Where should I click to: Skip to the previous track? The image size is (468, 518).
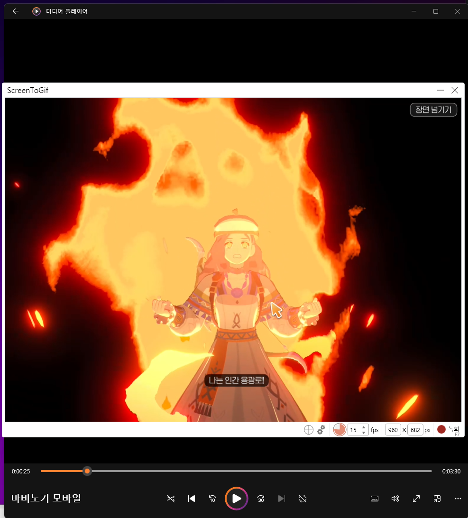point(192,499)
